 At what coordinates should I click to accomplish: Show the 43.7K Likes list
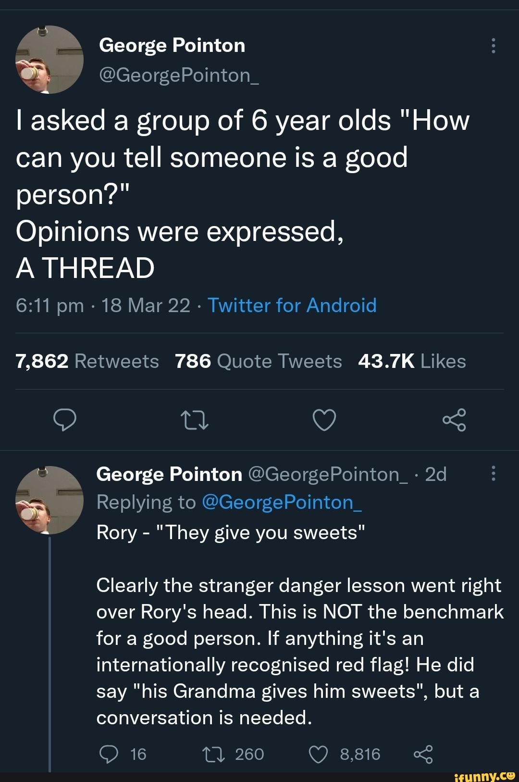(412, 361)
